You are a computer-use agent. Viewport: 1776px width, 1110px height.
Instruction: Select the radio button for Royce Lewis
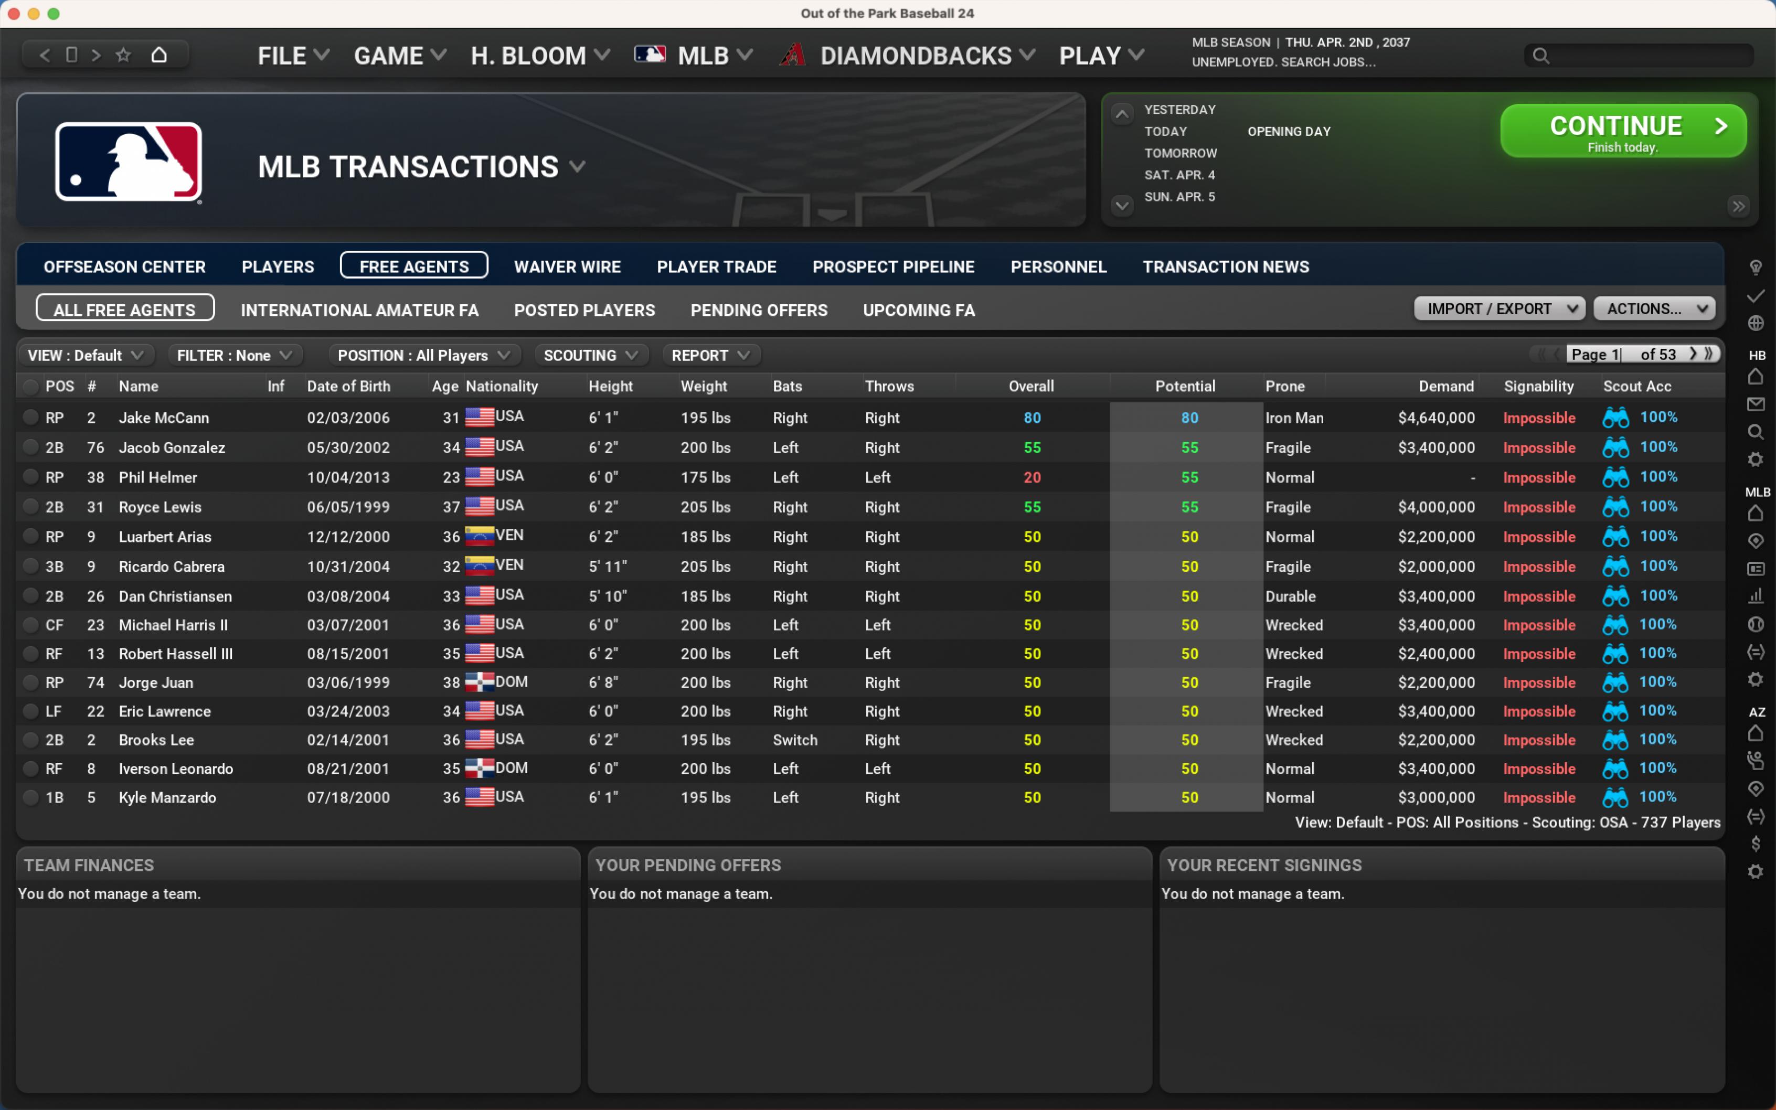pos(30,507)
